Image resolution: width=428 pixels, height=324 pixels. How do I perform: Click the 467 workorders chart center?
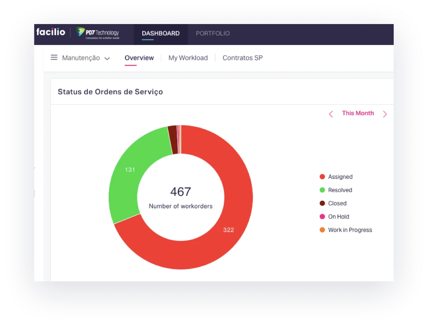point(181,197)
